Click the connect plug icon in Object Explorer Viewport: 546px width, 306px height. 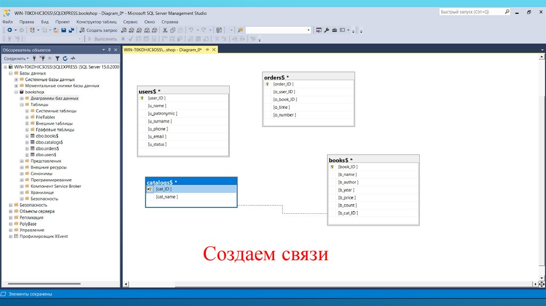click(x=35, y=58)
